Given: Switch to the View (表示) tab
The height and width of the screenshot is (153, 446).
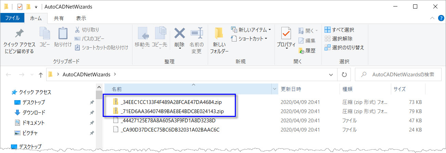Looking at the screenshot, I should 81,18.
